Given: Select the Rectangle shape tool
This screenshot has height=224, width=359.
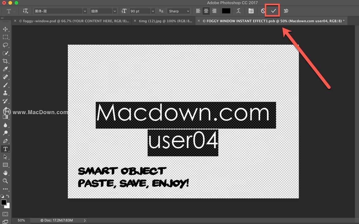Looking at the screenshot, I should point(5,165).
